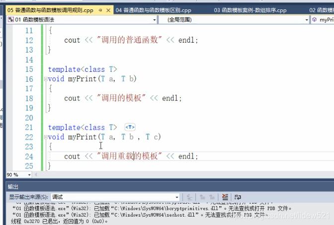
Task: Place cursor in string "调用重载的模板"
Action: point(129,156)
